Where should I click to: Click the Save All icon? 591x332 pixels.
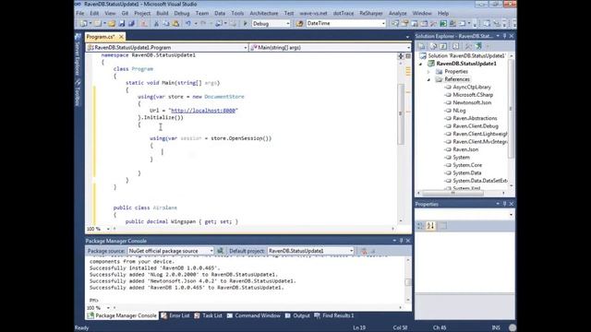[x=131, y=24]
